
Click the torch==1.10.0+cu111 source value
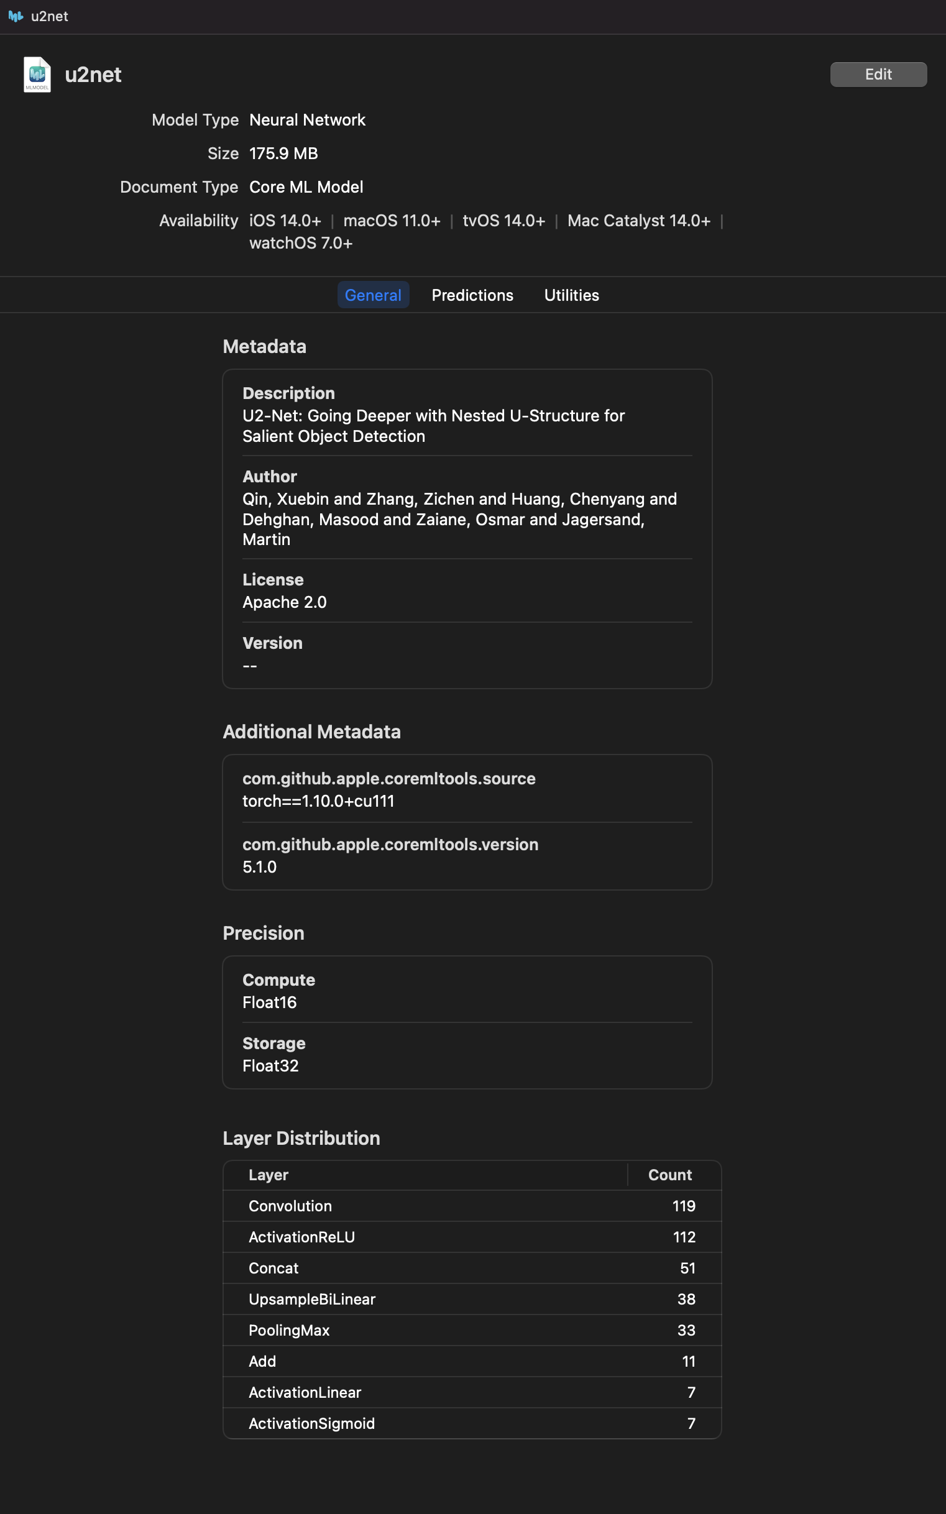[x=318, y=801]
